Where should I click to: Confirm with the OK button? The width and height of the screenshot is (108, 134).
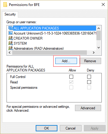click(x=46, y=128)
